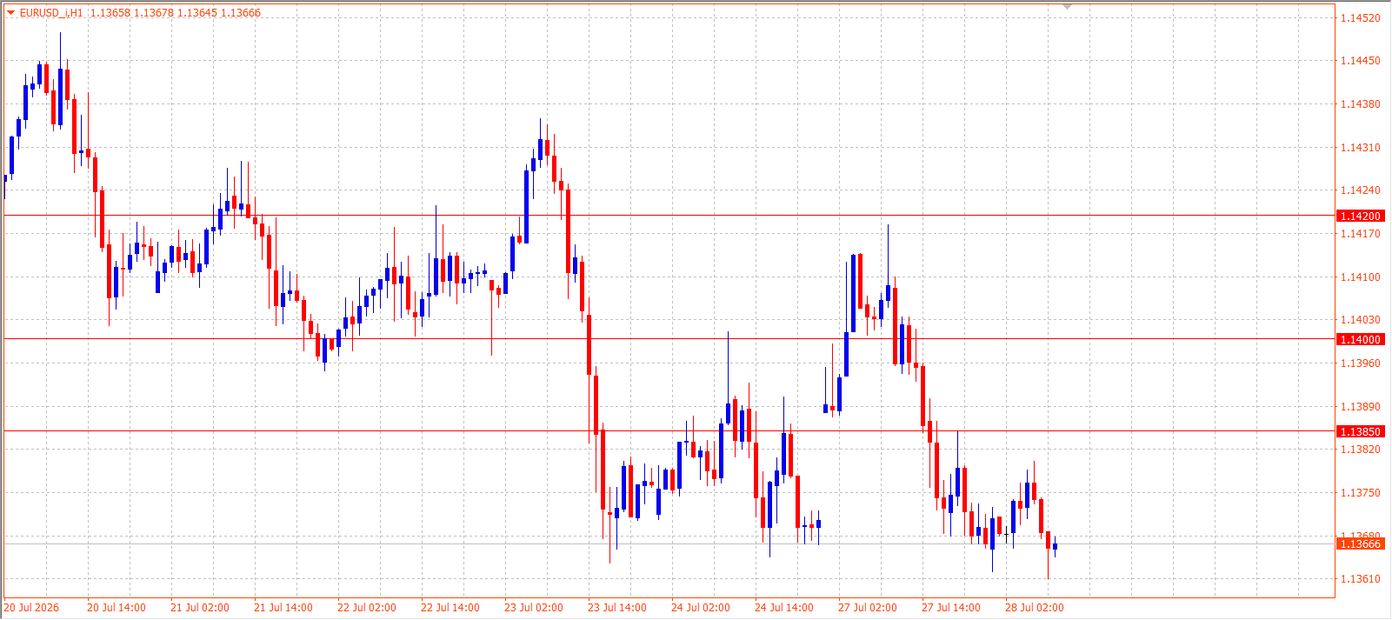Click the 1.14240 price axis label

click(1360, 190)
